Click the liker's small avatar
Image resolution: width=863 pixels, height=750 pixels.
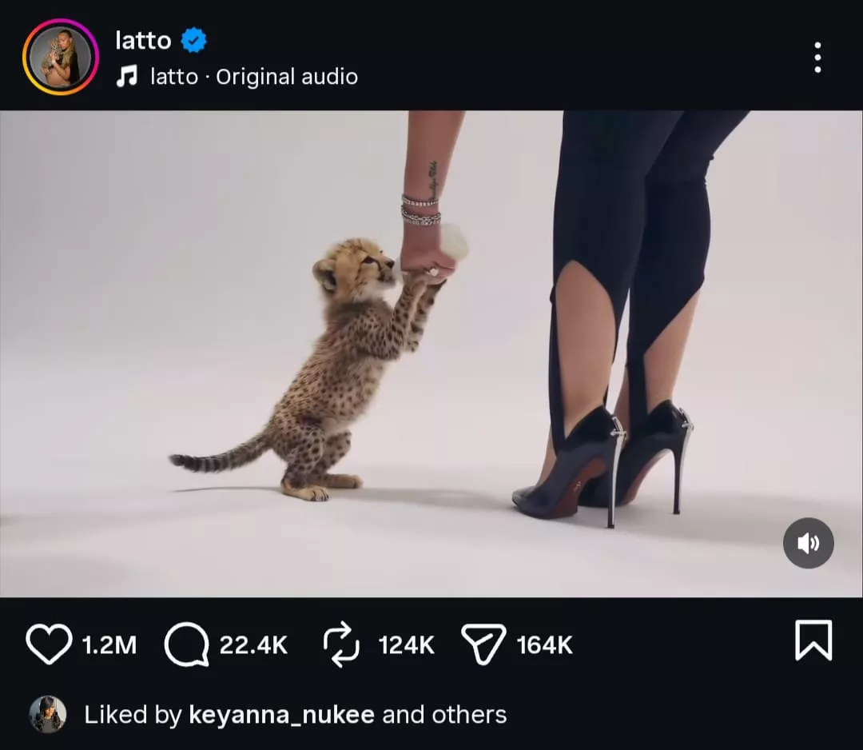(48, 714)
